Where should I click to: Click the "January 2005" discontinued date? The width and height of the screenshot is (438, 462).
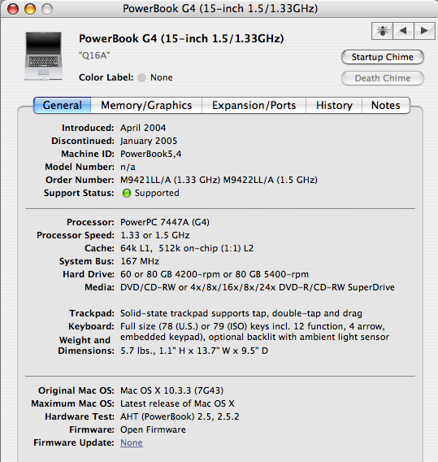click(x=149, y=141)
